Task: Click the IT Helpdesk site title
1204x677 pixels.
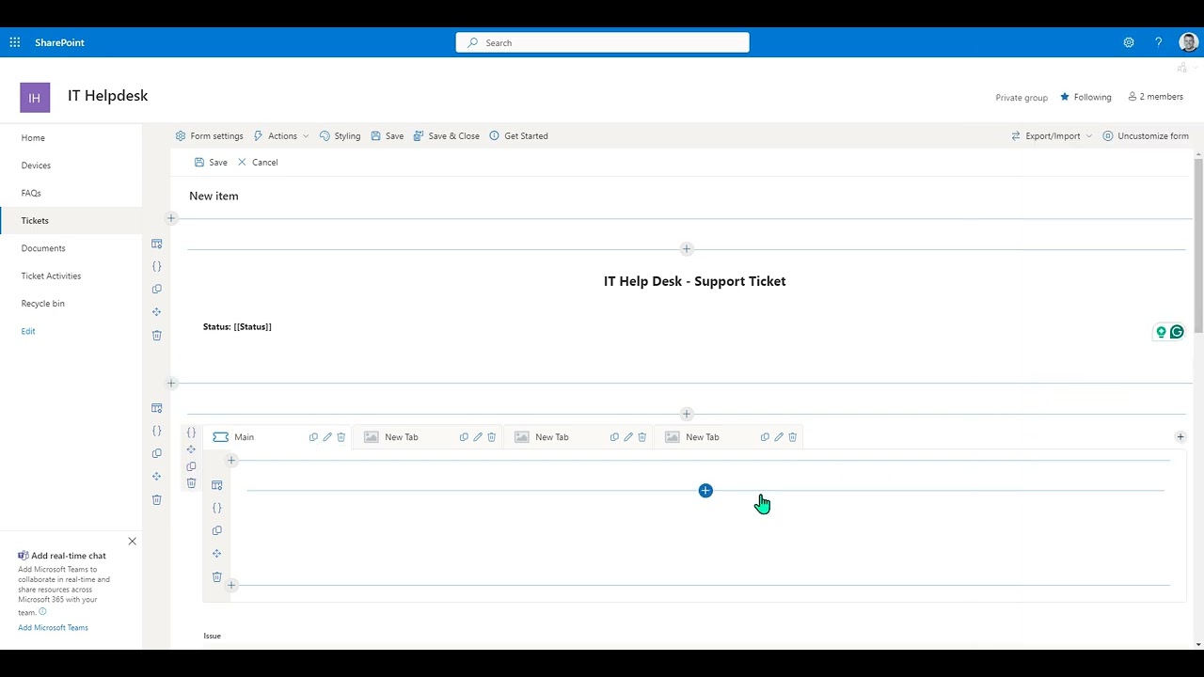Action: tap(107, 96)
